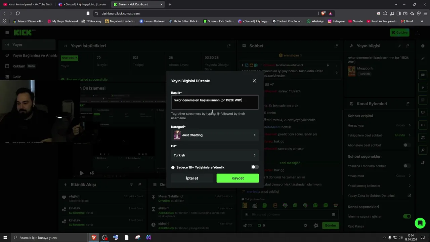Play the stream preview video

(82, 173)
